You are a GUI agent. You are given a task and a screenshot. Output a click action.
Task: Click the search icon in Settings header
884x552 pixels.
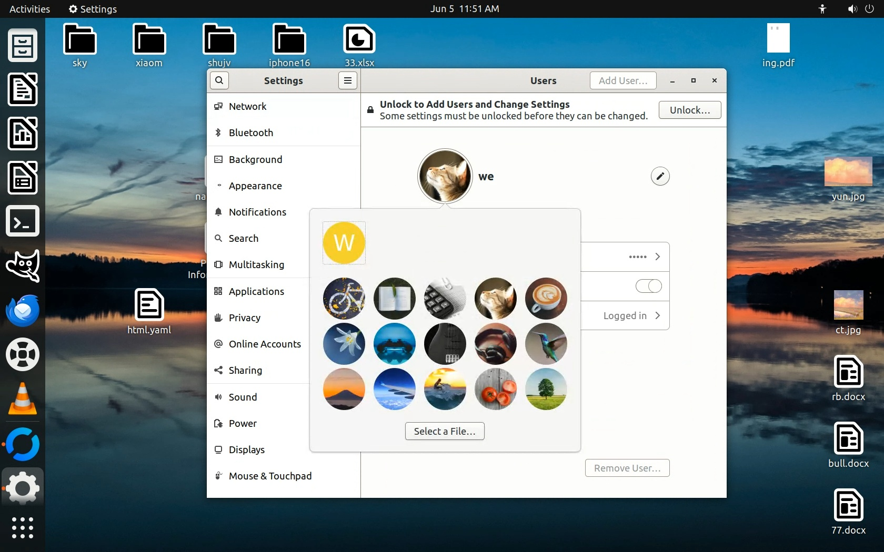click(x=219, y=80)
